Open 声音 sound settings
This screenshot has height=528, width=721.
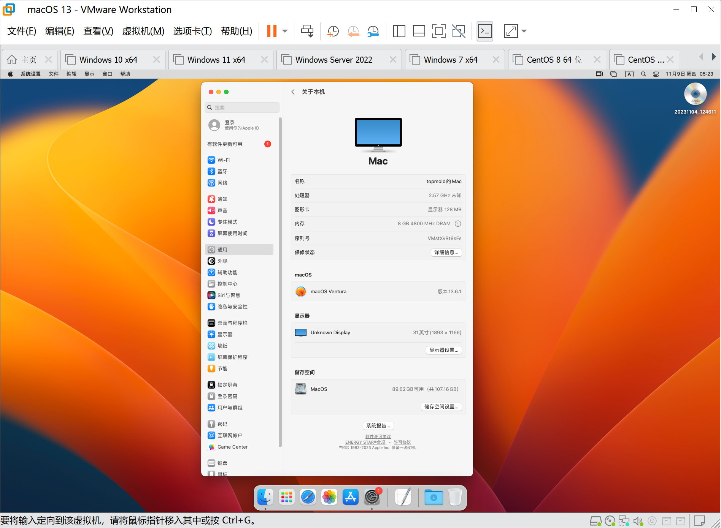point(239,210)
